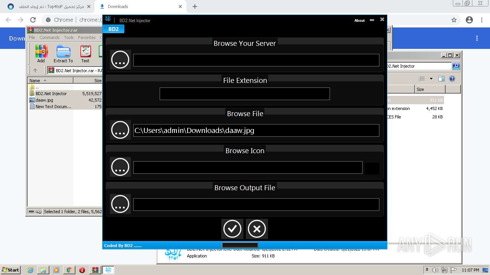Cancel with the X circle button
Viewport: 490px width, 275px height.
(x=256, y=229)
